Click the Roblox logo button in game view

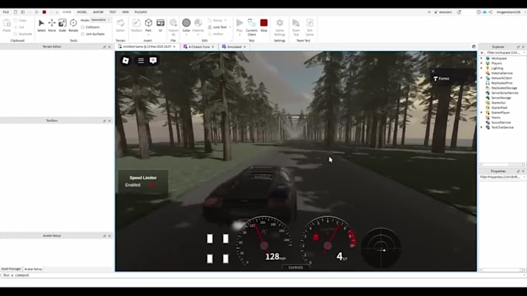click(x=126, y=60)
